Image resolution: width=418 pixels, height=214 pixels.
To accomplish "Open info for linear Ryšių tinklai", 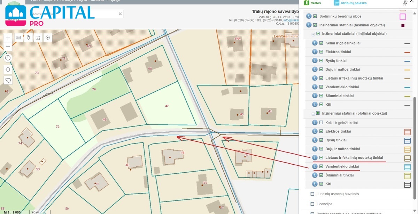I will [315, 60].
